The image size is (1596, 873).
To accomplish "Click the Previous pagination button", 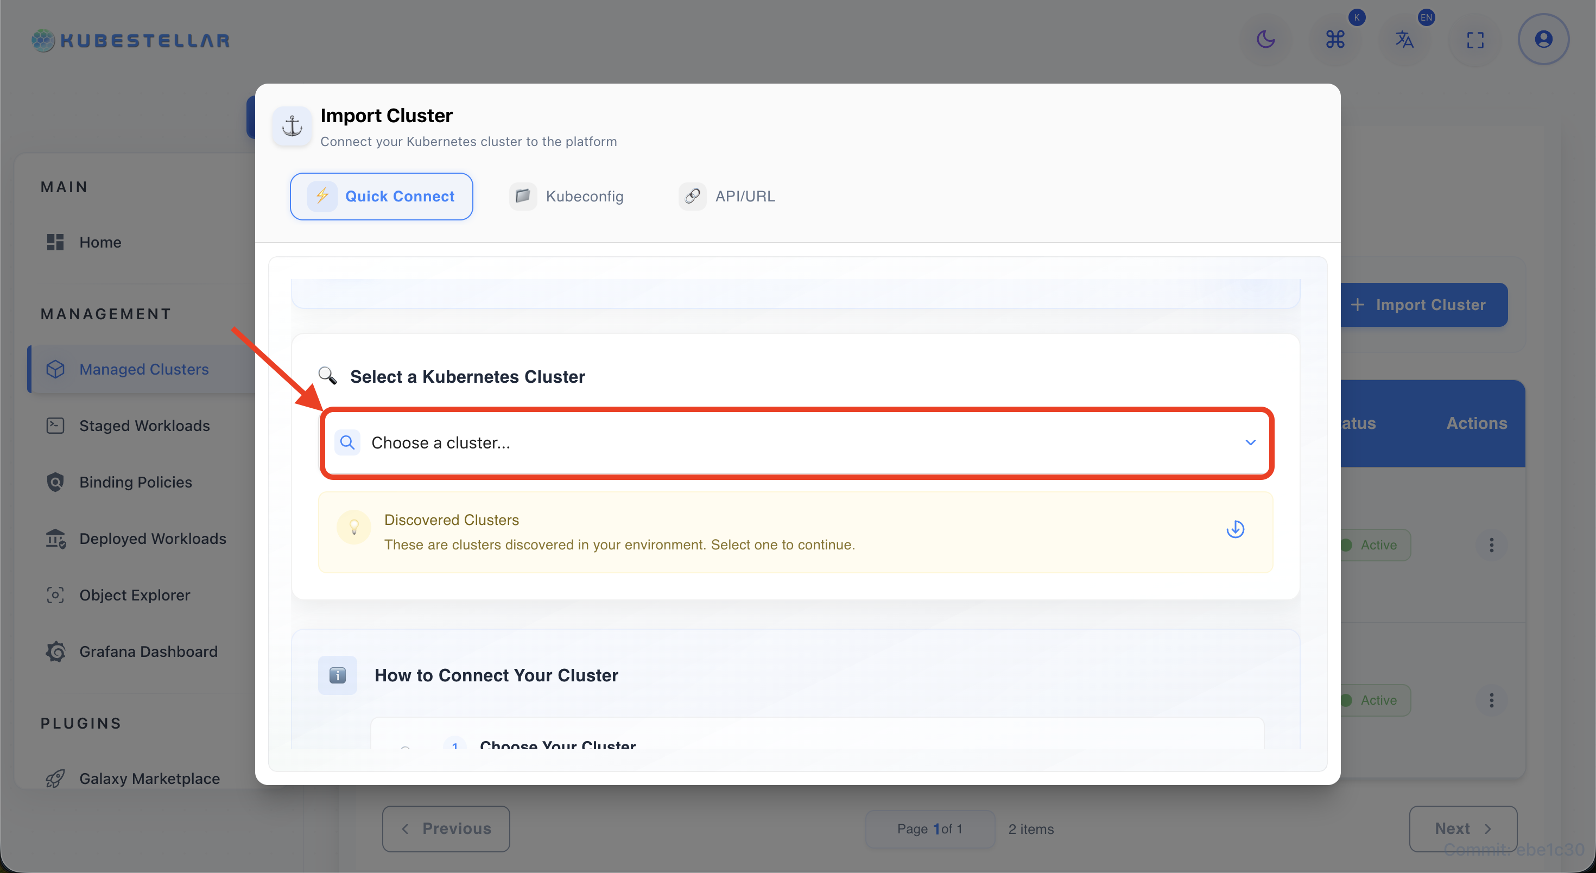I will tap(446, 828).
